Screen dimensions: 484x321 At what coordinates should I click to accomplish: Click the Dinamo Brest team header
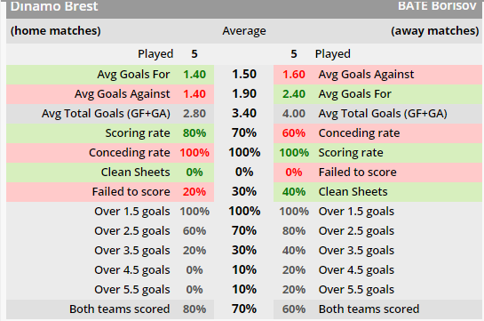click(54, 6)
